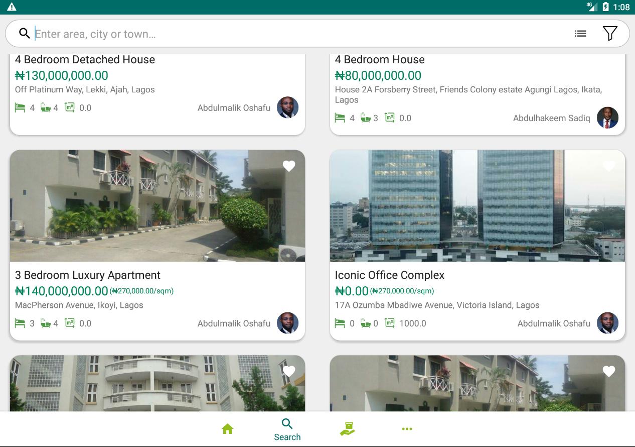Viewport: 635px width, 447px height.
Task: Open Abdulhakeem Sadiq's avatar photo
Action: [608, 118]
